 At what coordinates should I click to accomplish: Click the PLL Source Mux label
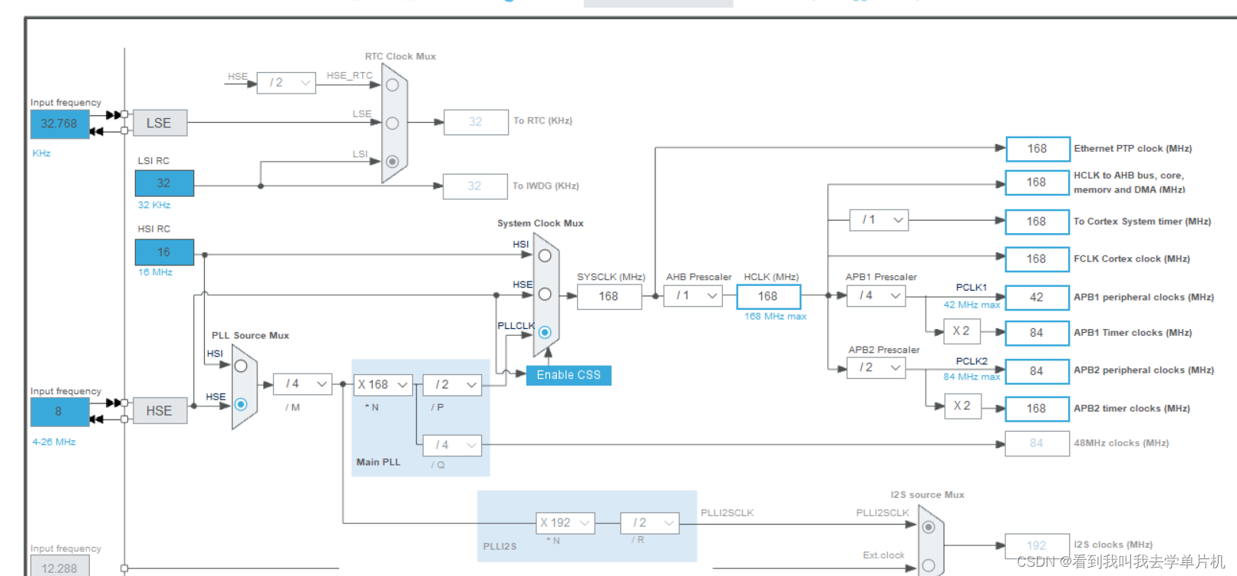pyautogui.click(x=250, y=336)
